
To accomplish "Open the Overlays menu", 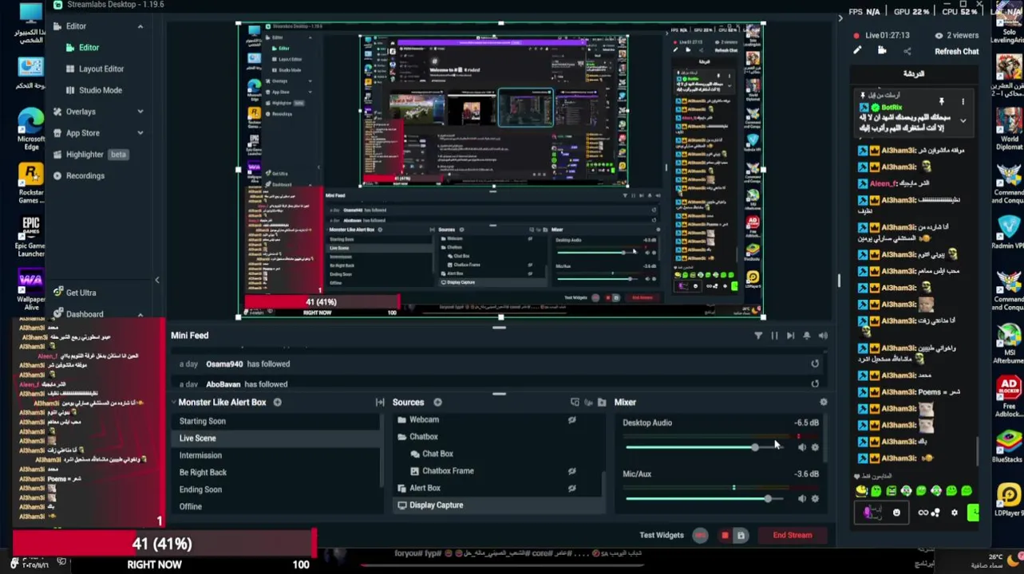I will pos(81,112).
